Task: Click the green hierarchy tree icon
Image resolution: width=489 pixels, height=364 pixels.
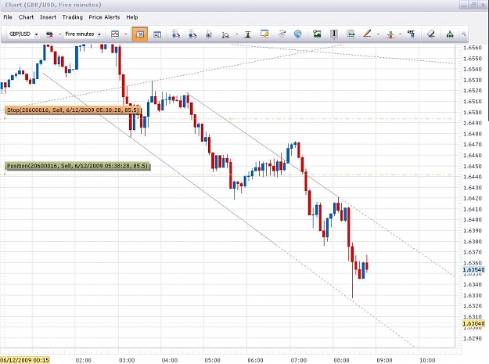Action: pyautogui.click(x=450, y=34)
